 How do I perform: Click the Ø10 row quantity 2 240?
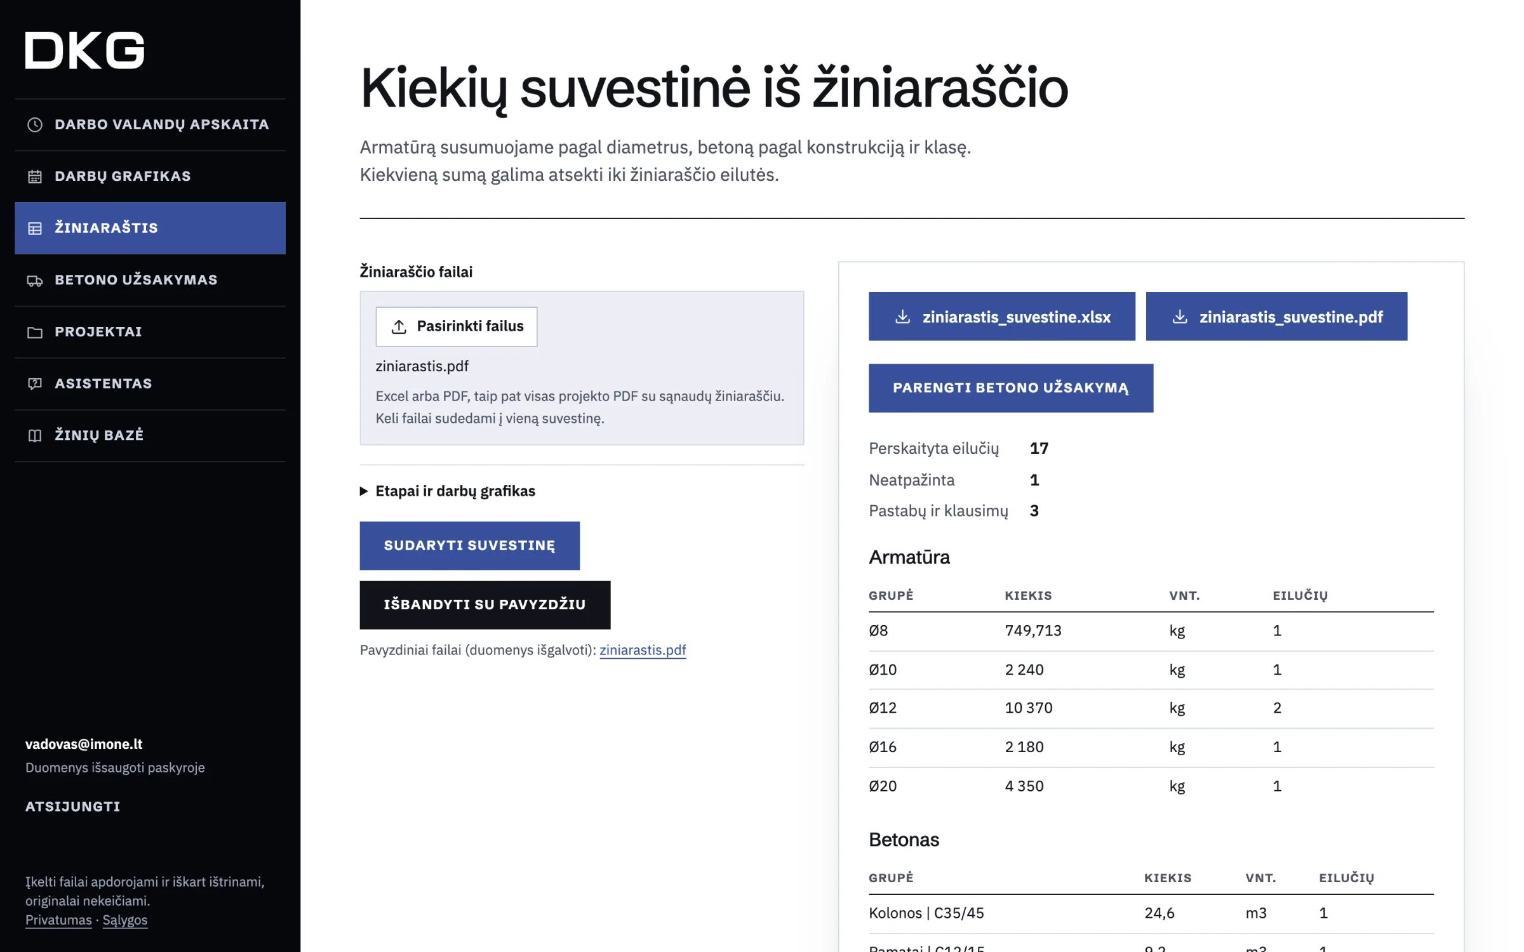1024,670
